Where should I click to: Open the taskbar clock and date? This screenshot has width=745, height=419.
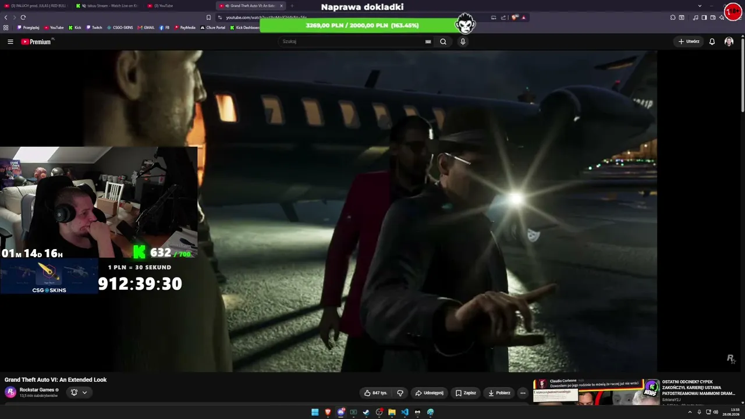(732, 412)
